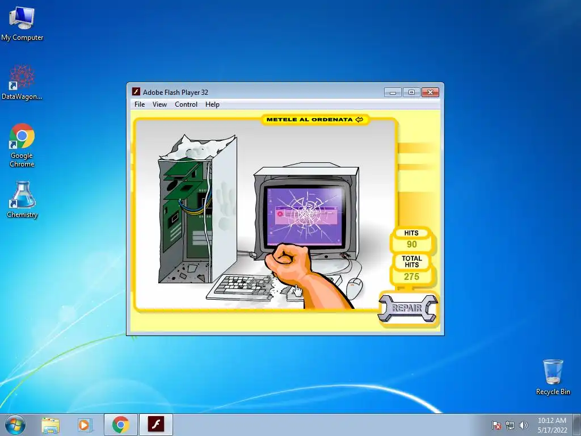This screenshot has height=436, width=581.
Task: Select the Chemistry flask desktop shortcut
Action: pos(22,199)
